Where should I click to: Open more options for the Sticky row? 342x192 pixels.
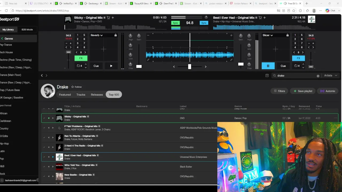click(x=335, y=118)
